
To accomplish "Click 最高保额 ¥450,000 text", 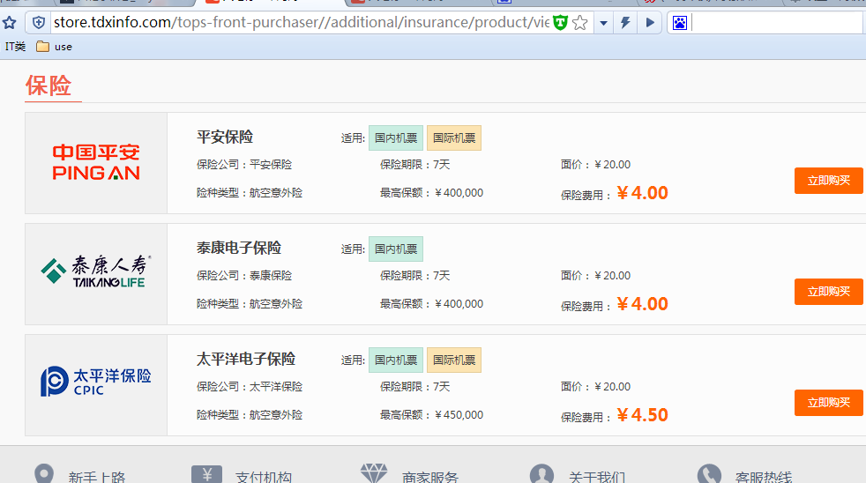I will tap(431, 415).
